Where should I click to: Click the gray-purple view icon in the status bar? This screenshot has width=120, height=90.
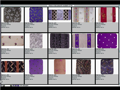click(x=13, y=85)
